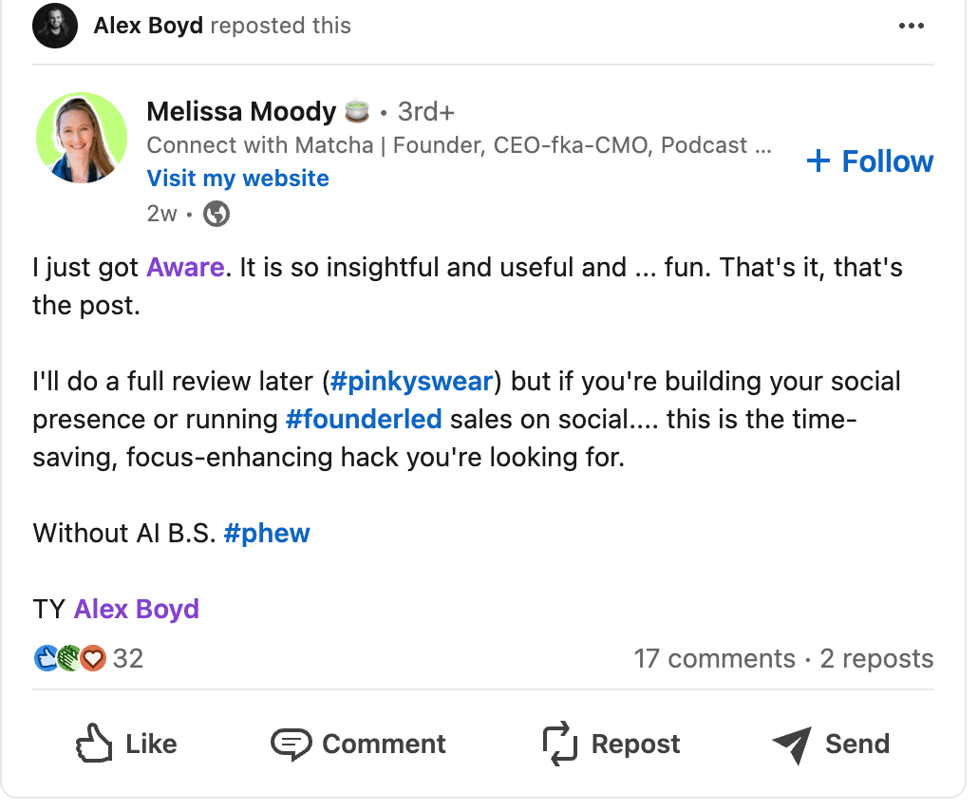This screenshot has width=978, height=811.
Task: Click the thumbs-up reaction emoji on the post
Action: tap(47, 657)
